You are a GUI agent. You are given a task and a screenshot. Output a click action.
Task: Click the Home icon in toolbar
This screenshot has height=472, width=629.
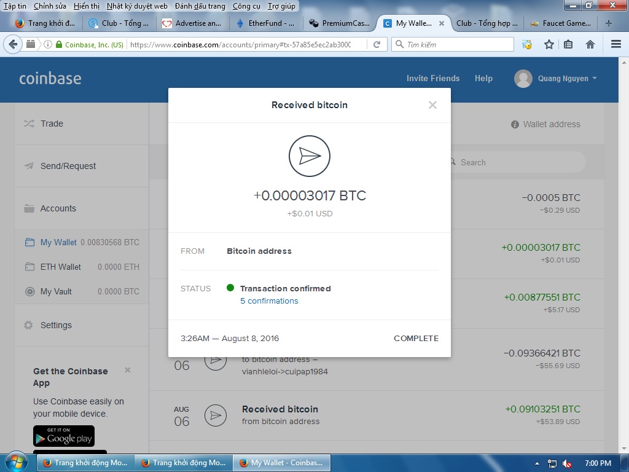tap(590, 44)
